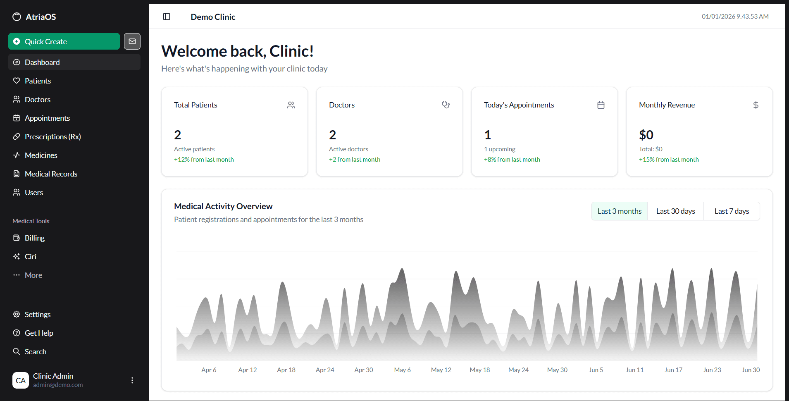Expand the More menu in sidebar

click(33, 275)
